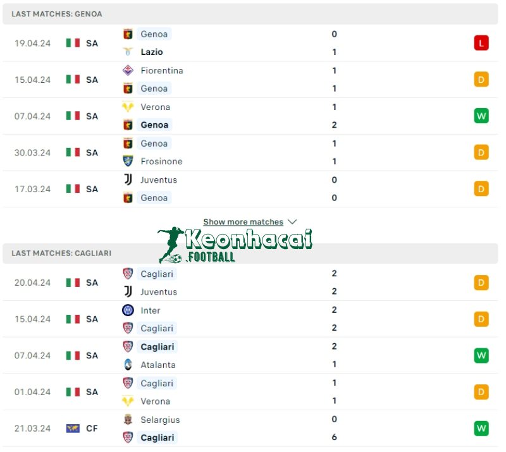Click the Lazio team crest icon
506x452 pixels.
click(x=128, y=52)
